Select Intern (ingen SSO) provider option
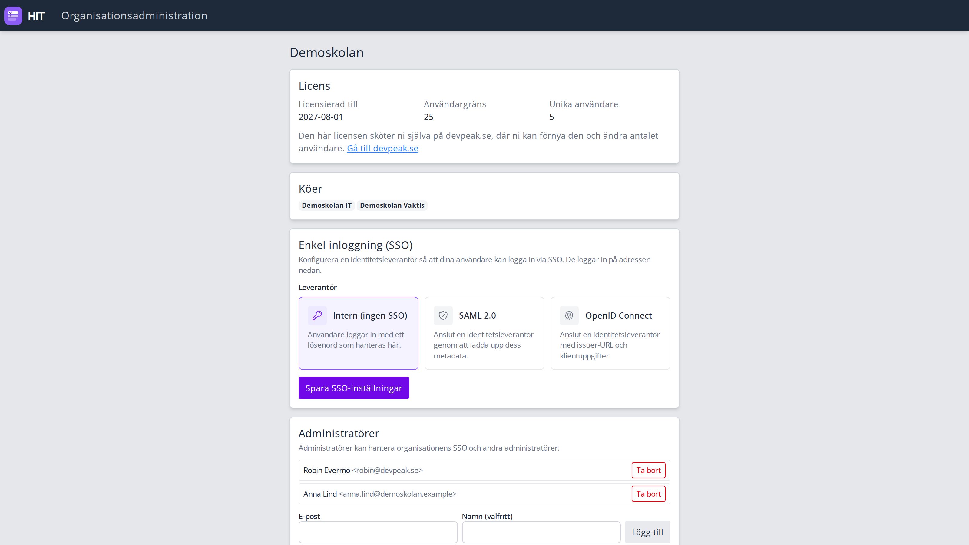 point(358,333)
